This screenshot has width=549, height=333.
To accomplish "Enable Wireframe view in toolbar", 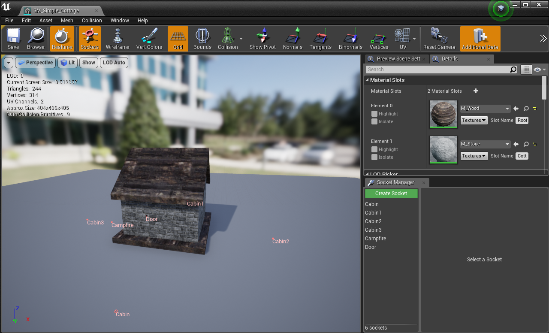I will coord(118,39).
